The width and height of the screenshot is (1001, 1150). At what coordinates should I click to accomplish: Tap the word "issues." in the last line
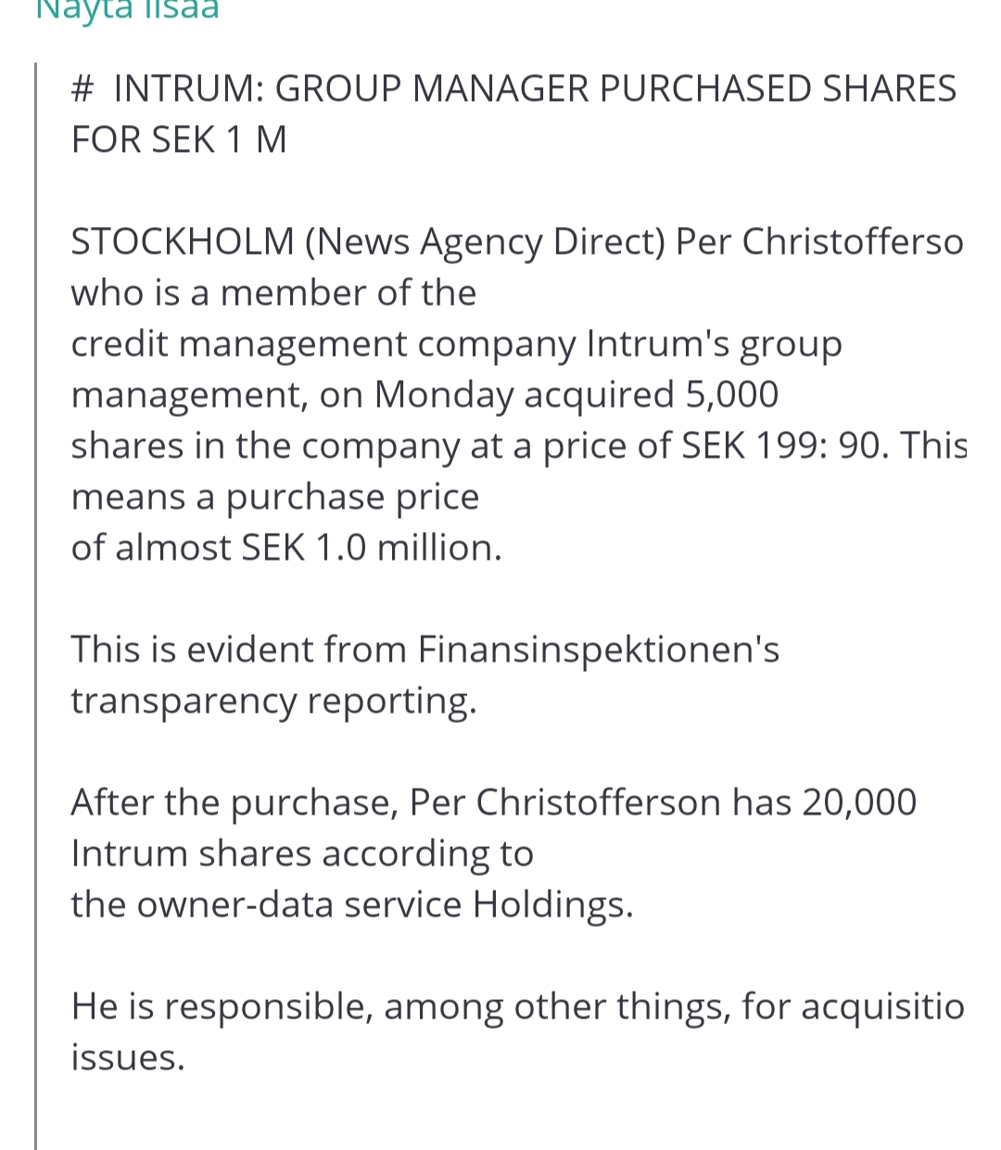pos(128,1057)
